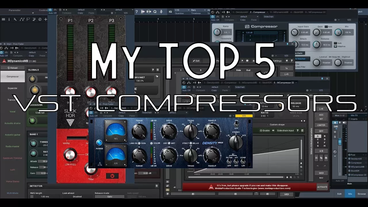Click pause icon in MDynamicsMB meter area
Viewport: 368px width, 207px height.
(168, 182)
